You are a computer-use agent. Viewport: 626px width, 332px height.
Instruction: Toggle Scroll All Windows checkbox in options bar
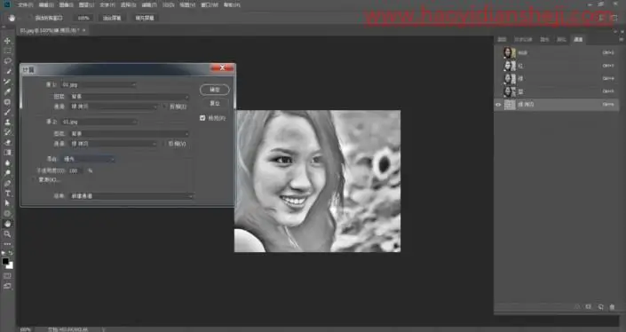29,18
